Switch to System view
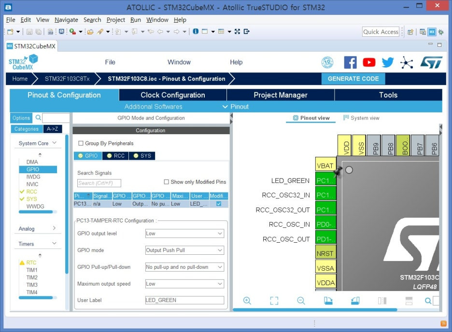Image resolution: width=452 pixels, height=332 pixels. click(361, 118)
